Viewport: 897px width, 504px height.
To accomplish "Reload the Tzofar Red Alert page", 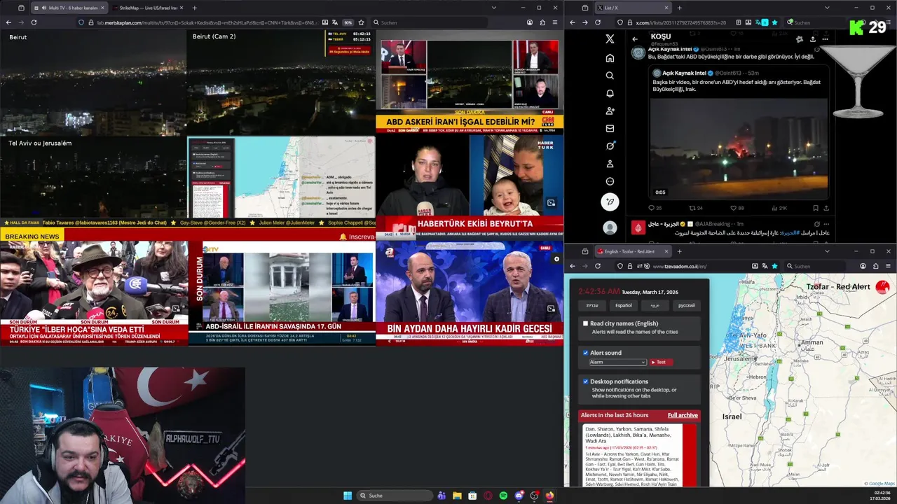I will pyautogui.click(x=598, y=266).
